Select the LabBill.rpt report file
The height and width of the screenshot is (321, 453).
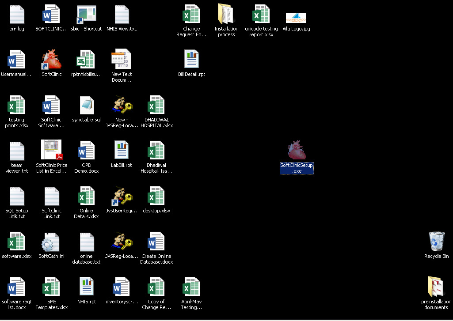[122, 151]
